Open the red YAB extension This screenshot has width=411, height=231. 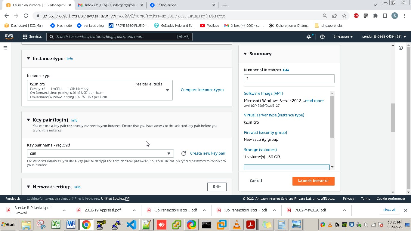356,16
